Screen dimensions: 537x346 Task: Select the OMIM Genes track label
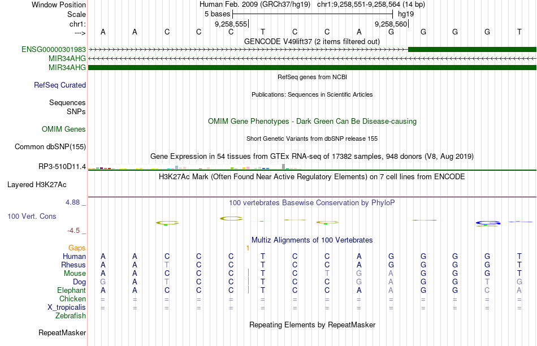tap(64, 129)
